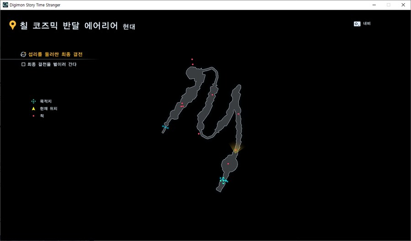Click the yellow 현재 위치 legend triangle
Image resolution: width=411 pixels, height=241 pixels.
tap(33, 109)
